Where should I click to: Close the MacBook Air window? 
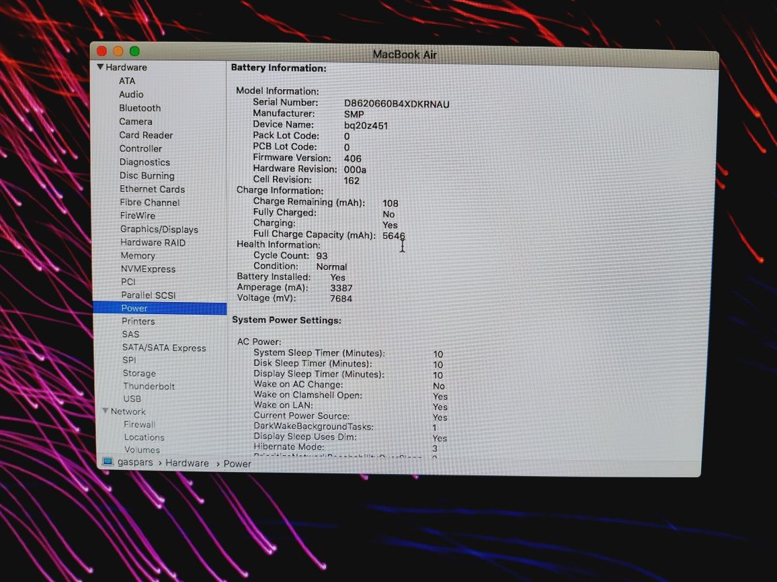(102, 51)
